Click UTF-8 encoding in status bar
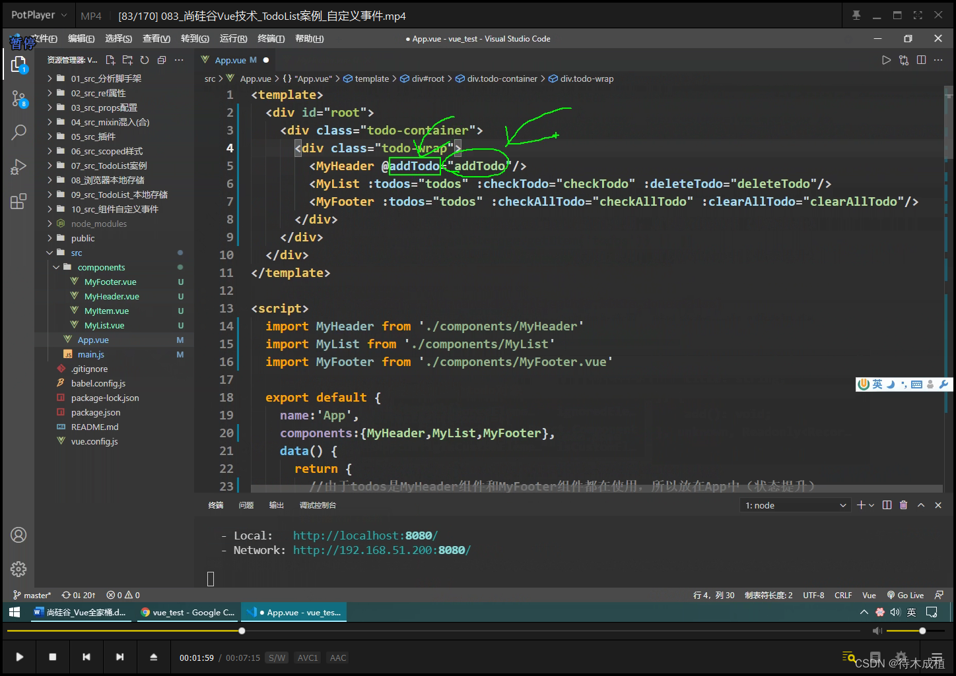956x676 pixels. [x=813, y=595]
